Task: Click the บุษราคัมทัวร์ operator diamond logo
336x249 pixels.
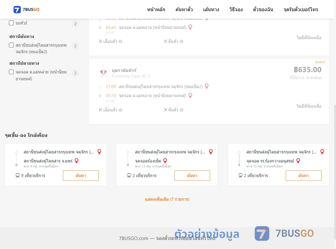Action: coord(104,73)
